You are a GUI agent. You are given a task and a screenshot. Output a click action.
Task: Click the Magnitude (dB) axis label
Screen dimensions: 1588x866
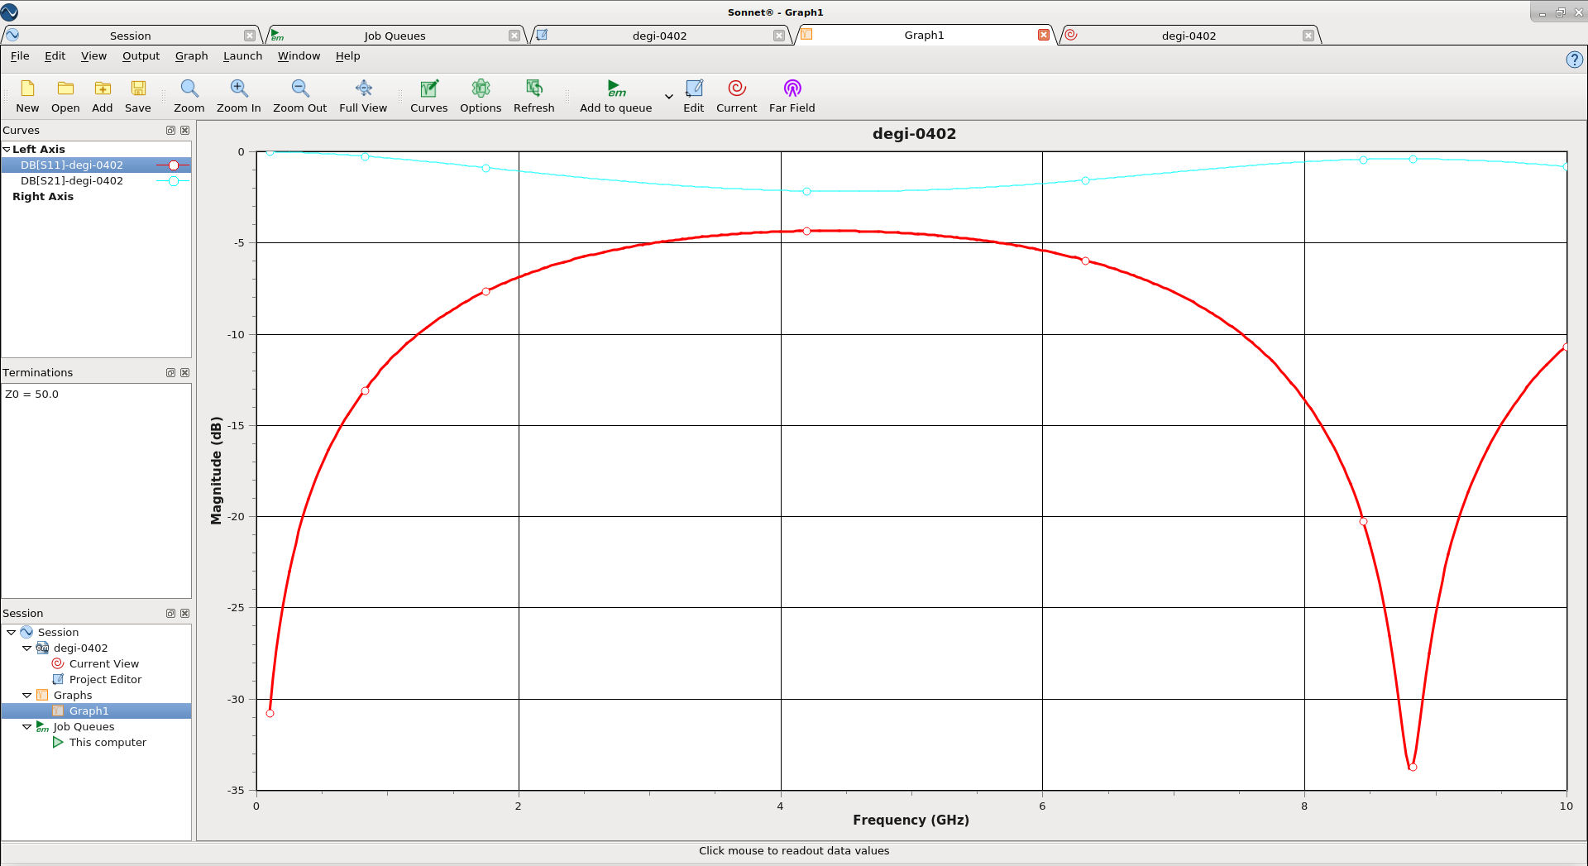[x=217, y=471]
